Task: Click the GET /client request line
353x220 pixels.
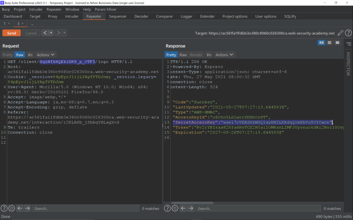Action: (x=70, y=62)
